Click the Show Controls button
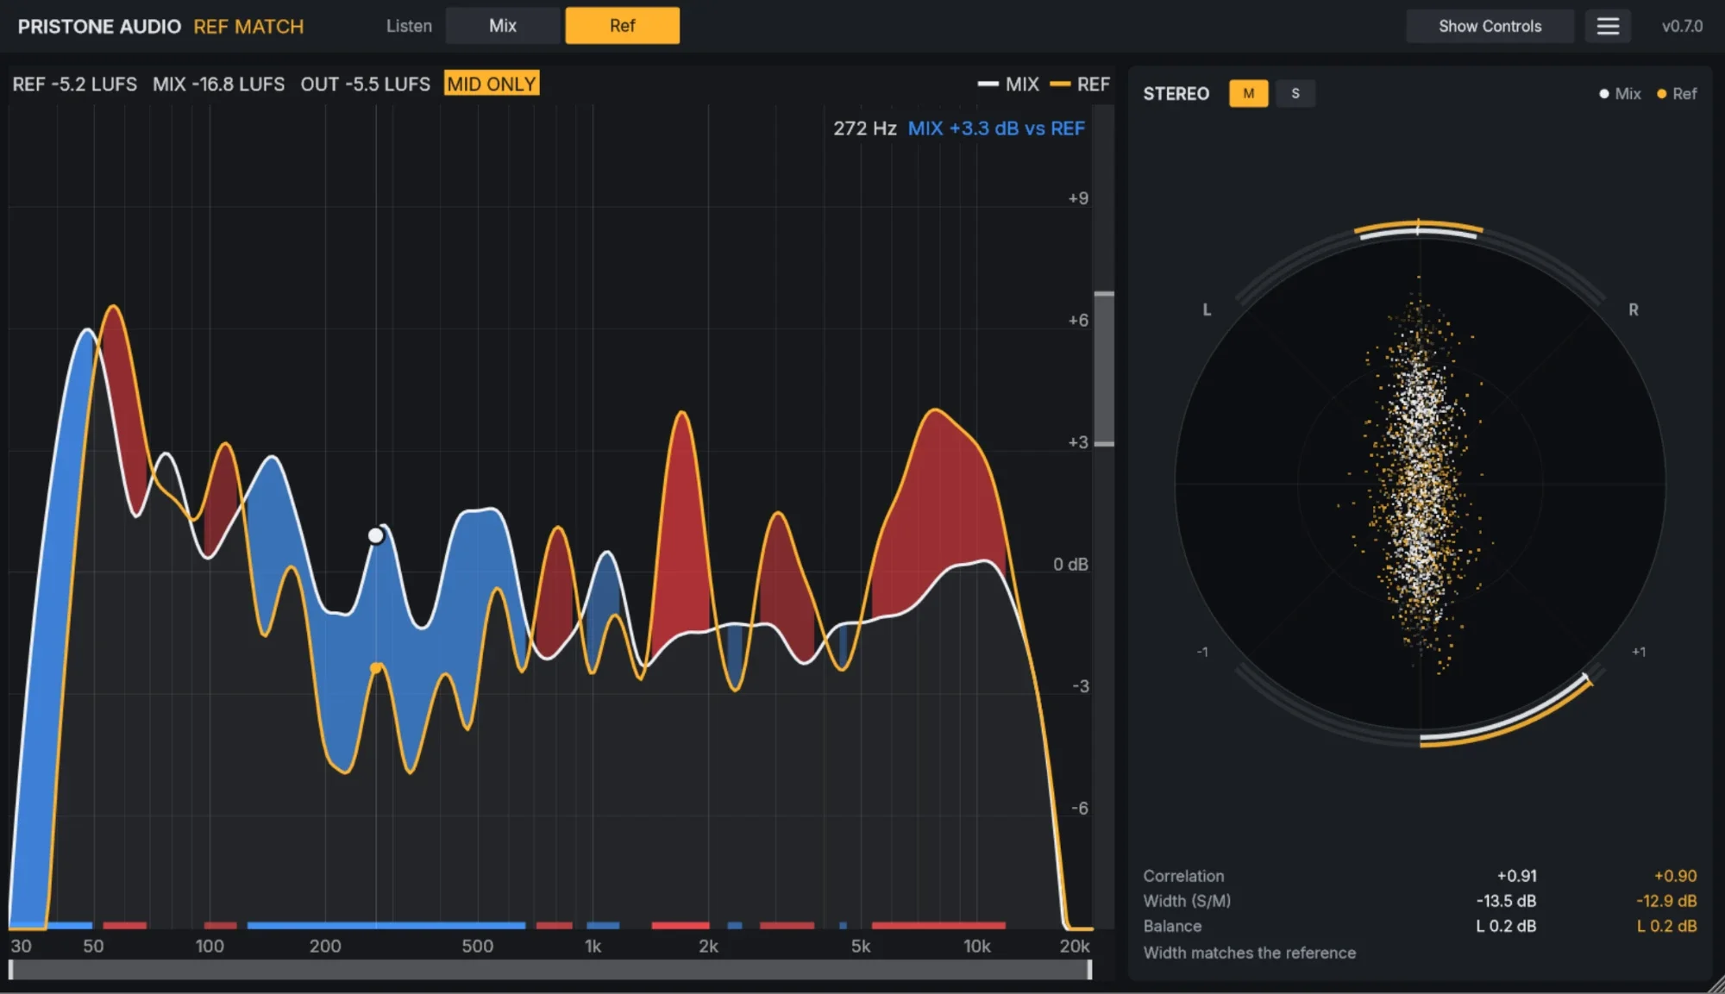The width and height of the screenshot is (1725, 994). click(x=1490, y=26)
